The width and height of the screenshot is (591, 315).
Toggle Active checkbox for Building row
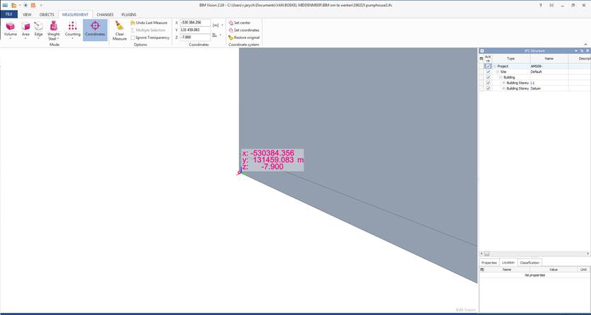pyautogui.click(x=488, y=77)
